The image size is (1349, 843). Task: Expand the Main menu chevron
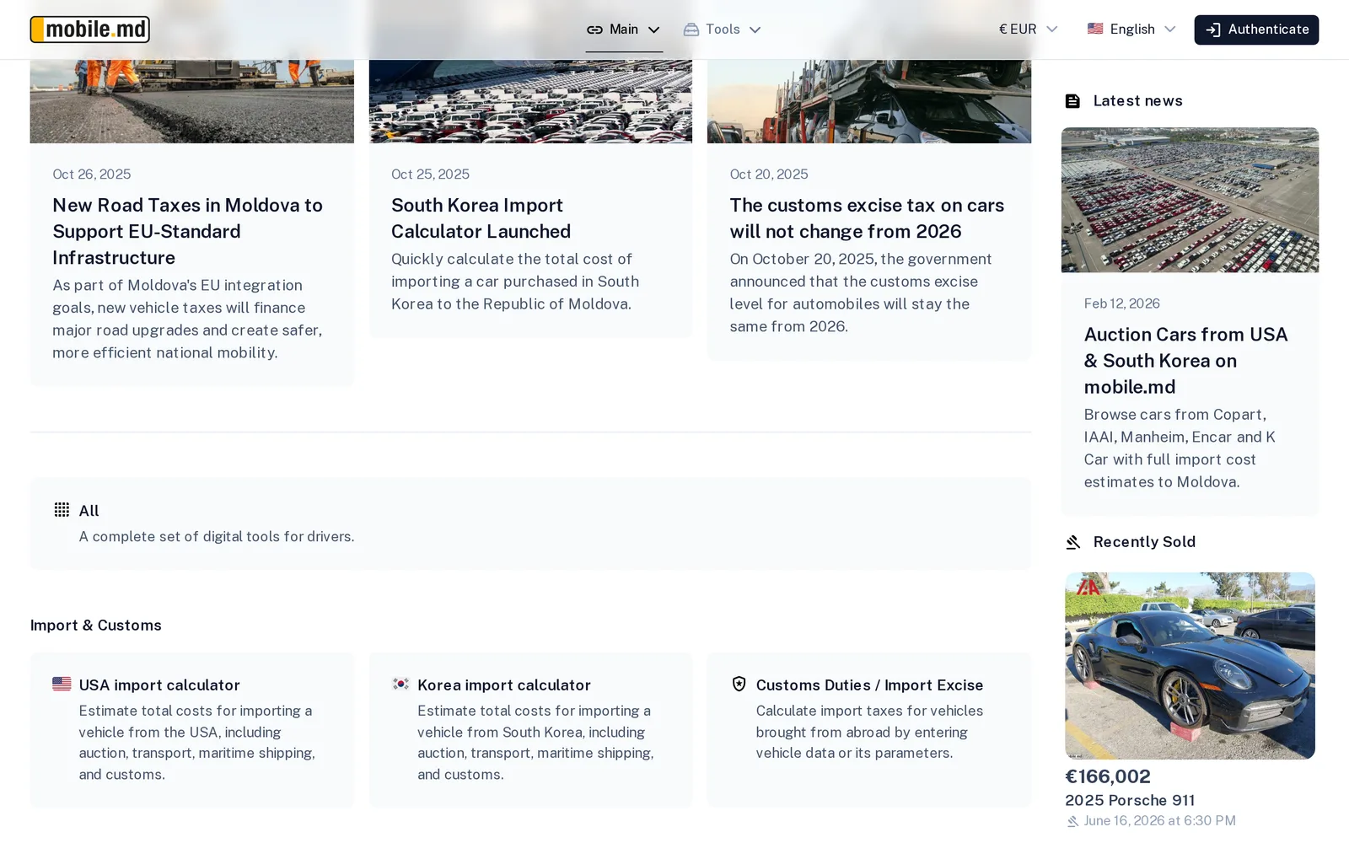point(653,30)
